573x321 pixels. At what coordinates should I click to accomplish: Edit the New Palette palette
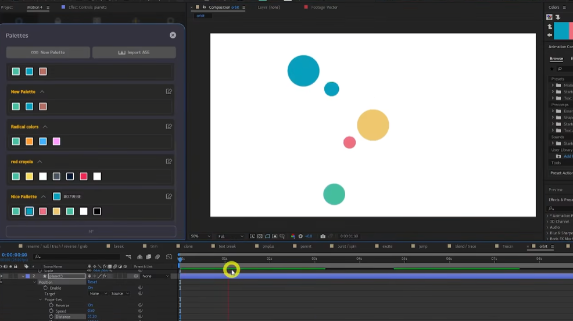[x=169, y=91]
